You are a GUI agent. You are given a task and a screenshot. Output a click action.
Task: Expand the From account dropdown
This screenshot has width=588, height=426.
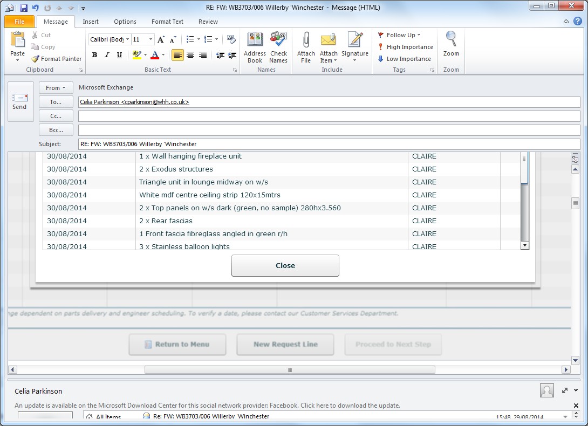(x=56, y=88)
